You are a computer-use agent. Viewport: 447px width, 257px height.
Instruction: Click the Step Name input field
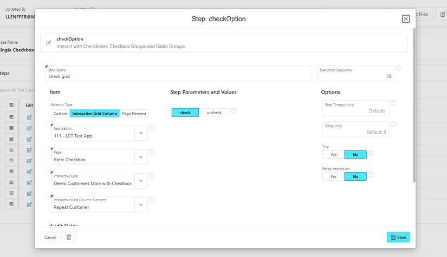pyautogui.click(x=179, y=74)
